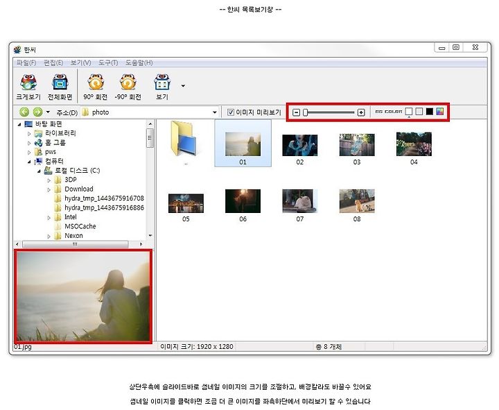
Task: Open the 주소 address path dropdown
Action: 214,112
